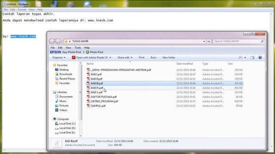Select the PDF icon next to LISTING_PROGRAM.pdf
This screenshot has width=275, height=154.
(89, 101)
